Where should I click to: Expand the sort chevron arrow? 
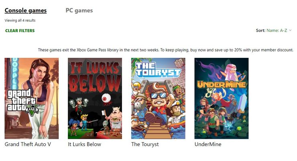click(x=290, y=30)
